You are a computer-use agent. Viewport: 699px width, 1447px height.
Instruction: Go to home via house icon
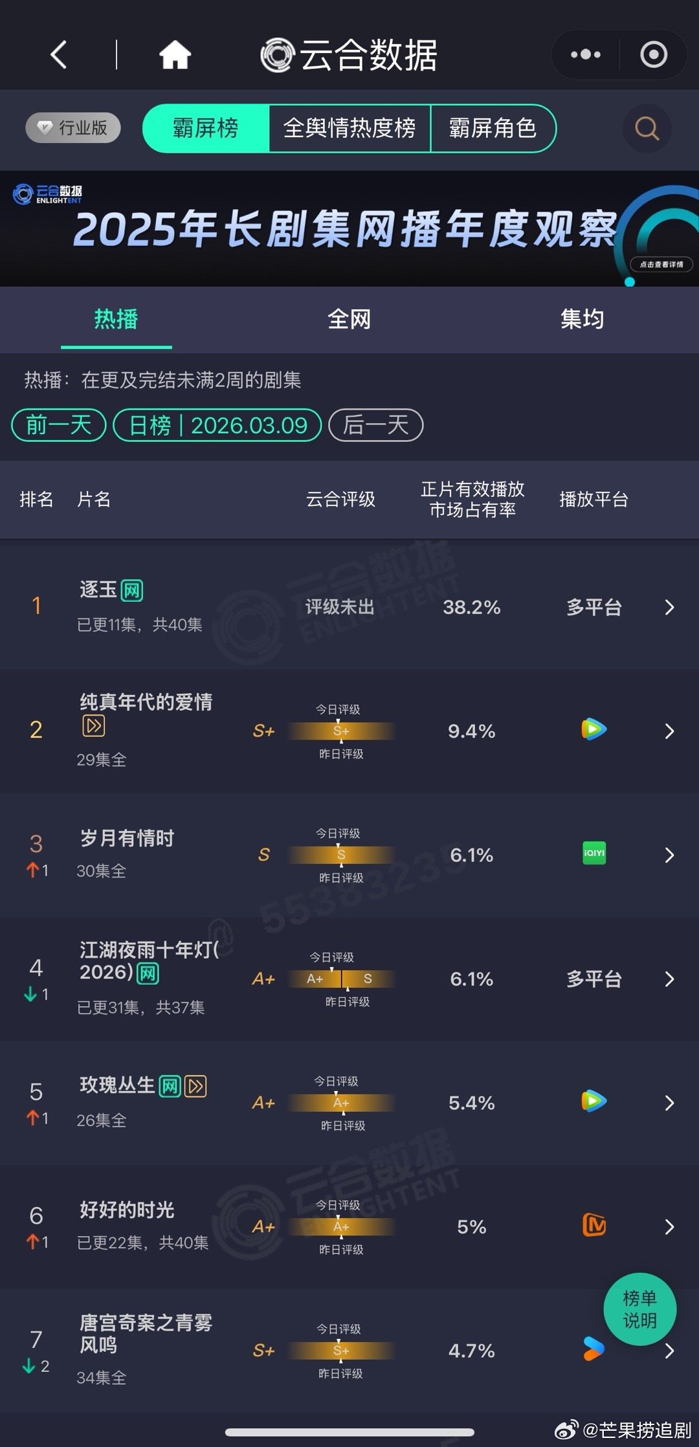(x=175, y=54)
